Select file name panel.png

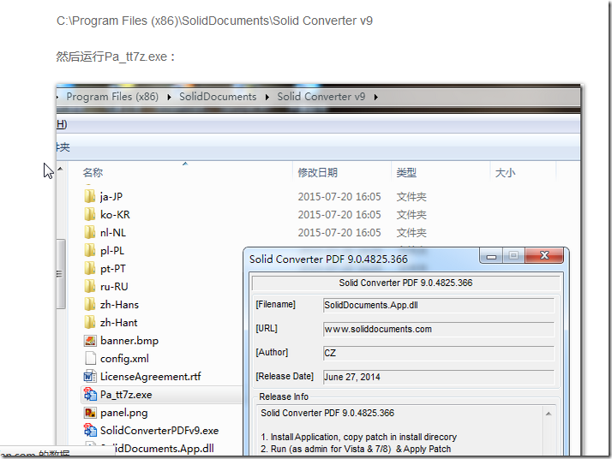coord(123,413)
